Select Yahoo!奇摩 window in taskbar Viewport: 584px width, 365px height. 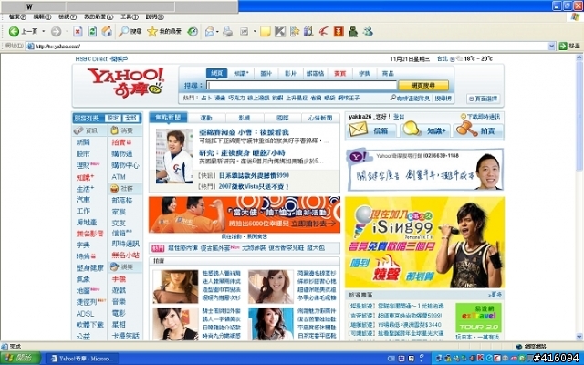tap(82, 359)
